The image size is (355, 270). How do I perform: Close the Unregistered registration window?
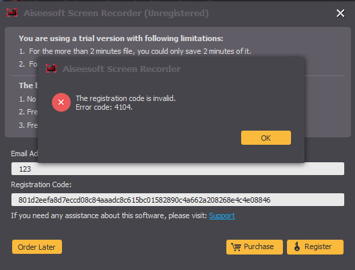click(340, 13)
